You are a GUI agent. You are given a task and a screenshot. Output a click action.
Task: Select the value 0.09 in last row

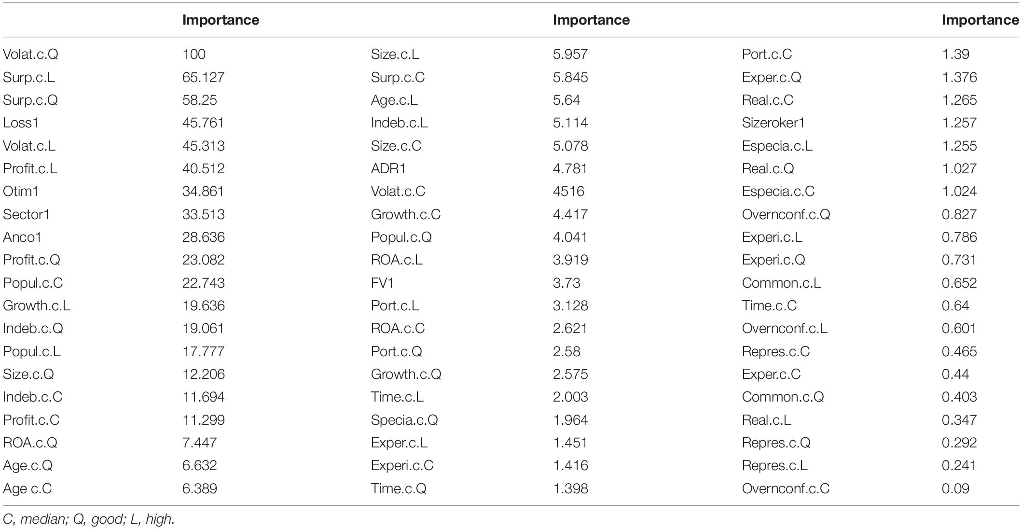(x=955, y=488)
